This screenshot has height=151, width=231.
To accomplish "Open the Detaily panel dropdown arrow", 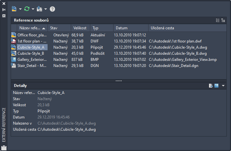I will click(223, 86).
